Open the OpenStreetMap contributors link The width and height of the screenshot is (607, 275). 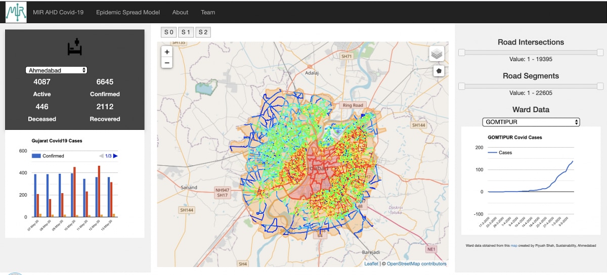pyautogui.click(x=416, y=263)
